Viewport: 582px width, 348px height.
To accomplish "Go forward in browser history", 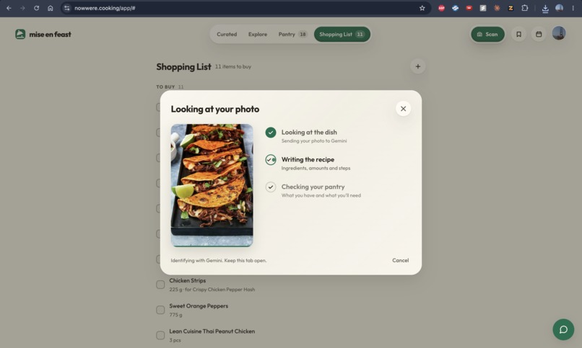I will pos(22,8).
